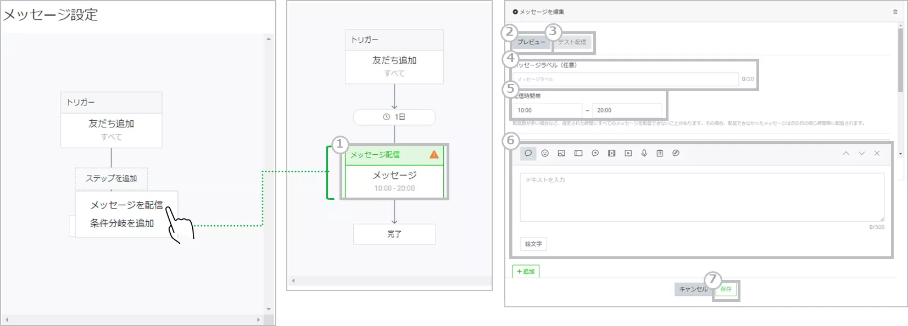Image resolution: width=908 pixels, height=326 pixels.
Task: Click the ステップを追加 box
Action: click(112, 178)
